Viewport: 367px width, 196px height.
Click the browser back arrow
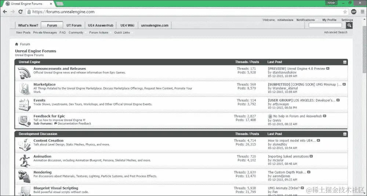pos(5,12)
